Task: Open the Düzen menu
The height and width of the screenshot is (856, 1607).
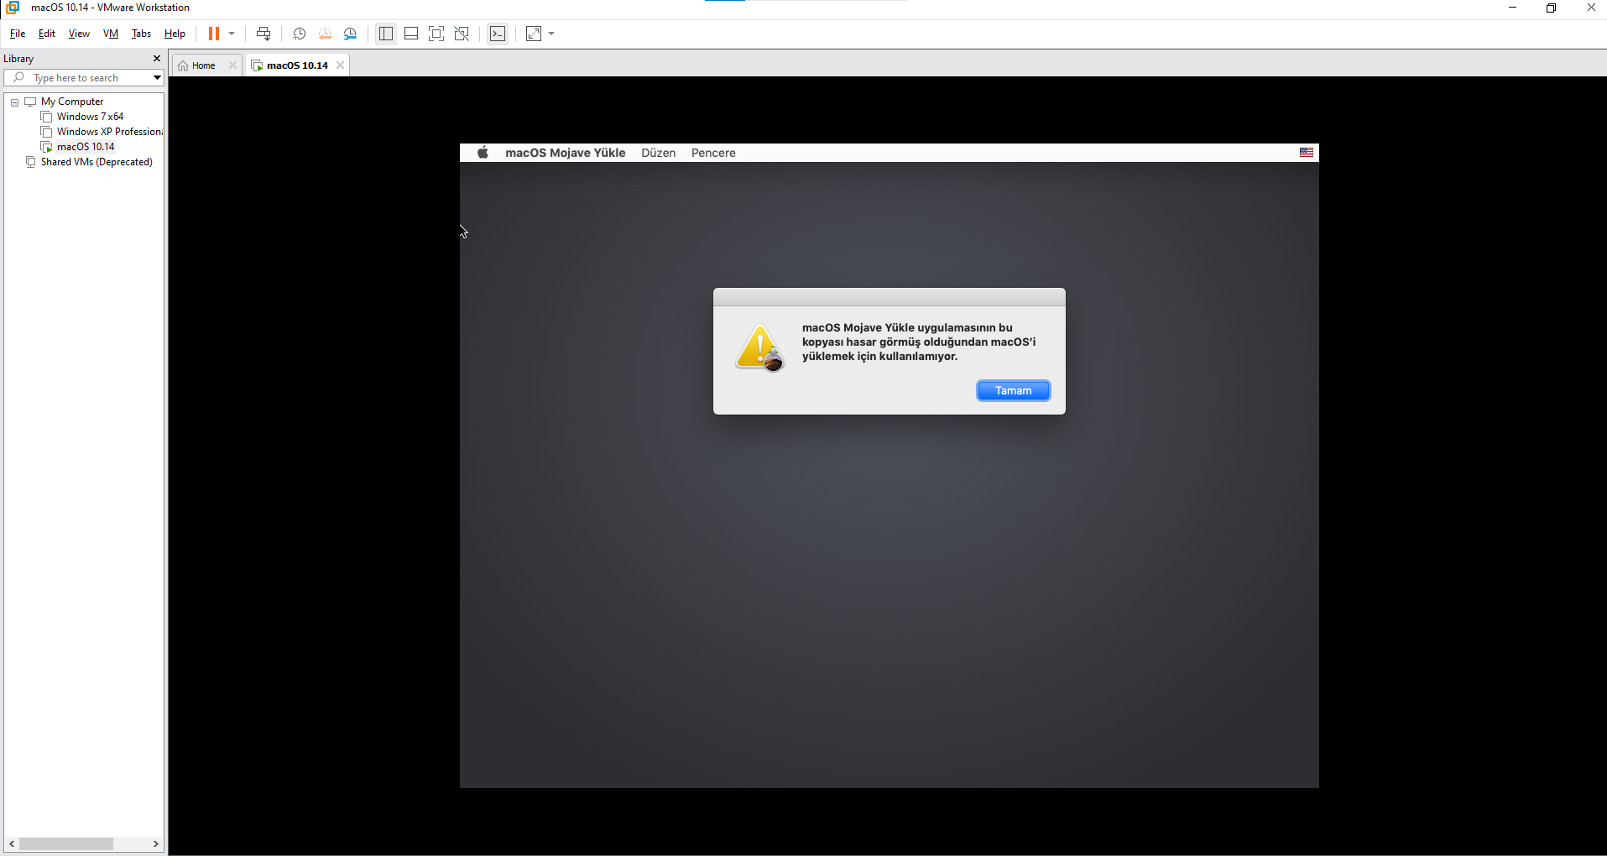Action: 659,153
